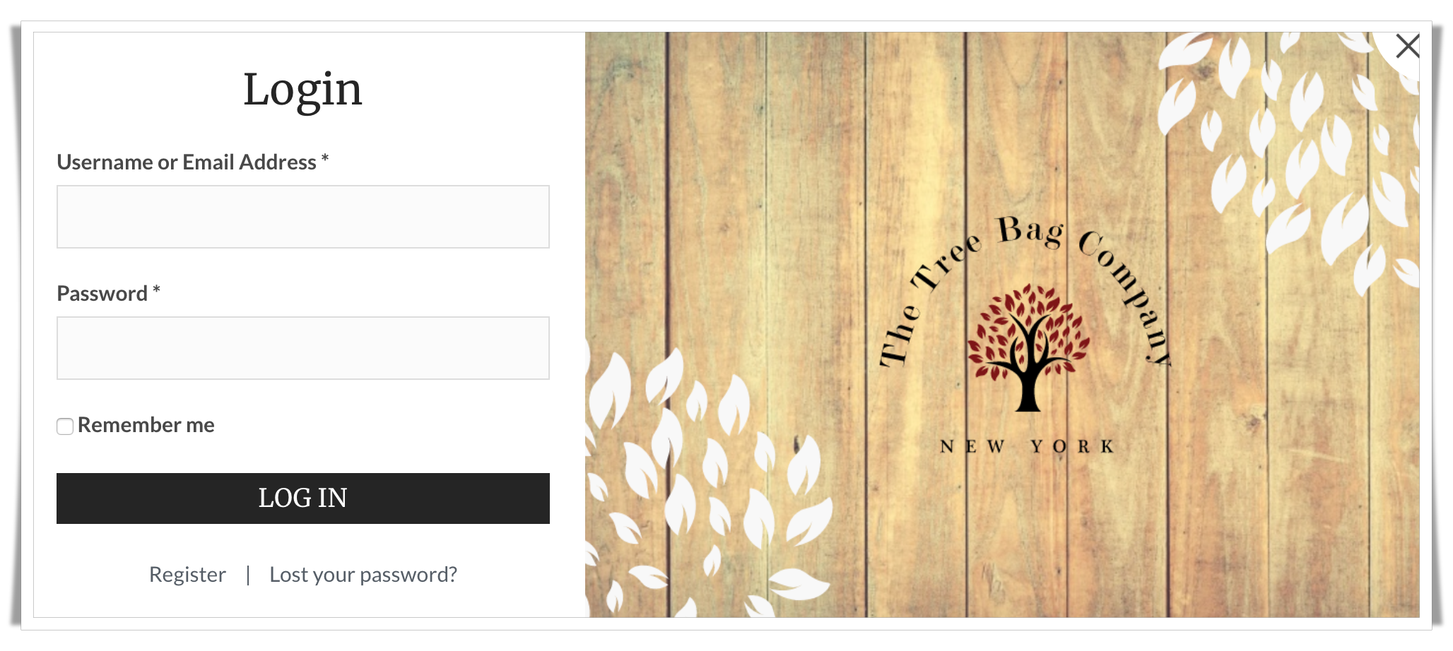Click the NEW YORK text on banner

[1027, 447]
